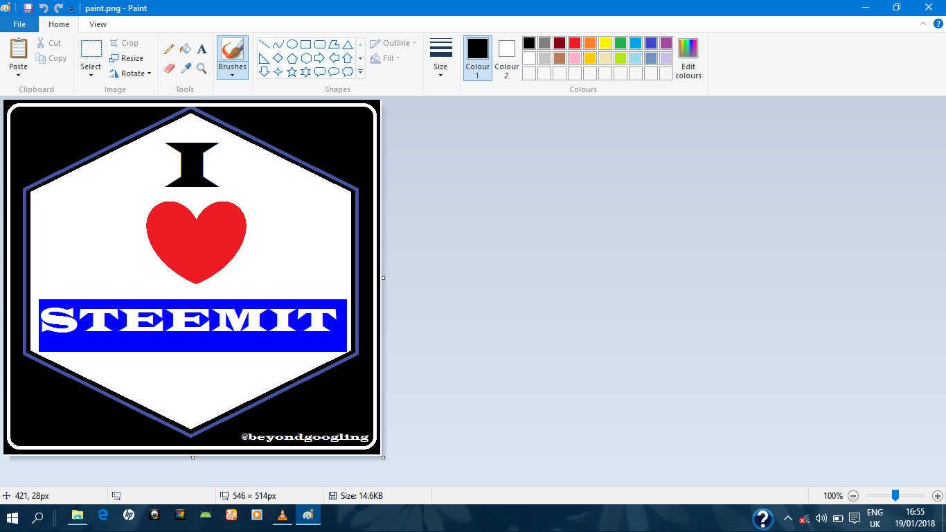Choose the Six-point star shape
The width and height of the screenshot is (946, 532).
pos(305,72)
